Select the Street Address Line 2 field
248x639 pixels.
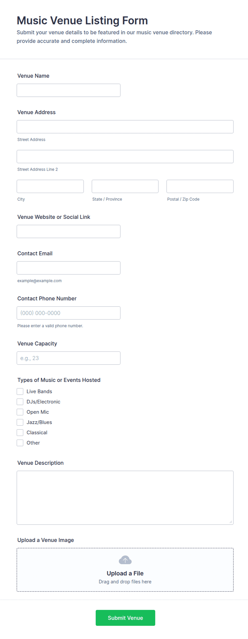(x=125, y=157)
